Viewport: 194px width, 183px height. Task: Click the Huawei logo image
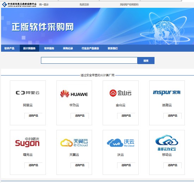[74, 94]
